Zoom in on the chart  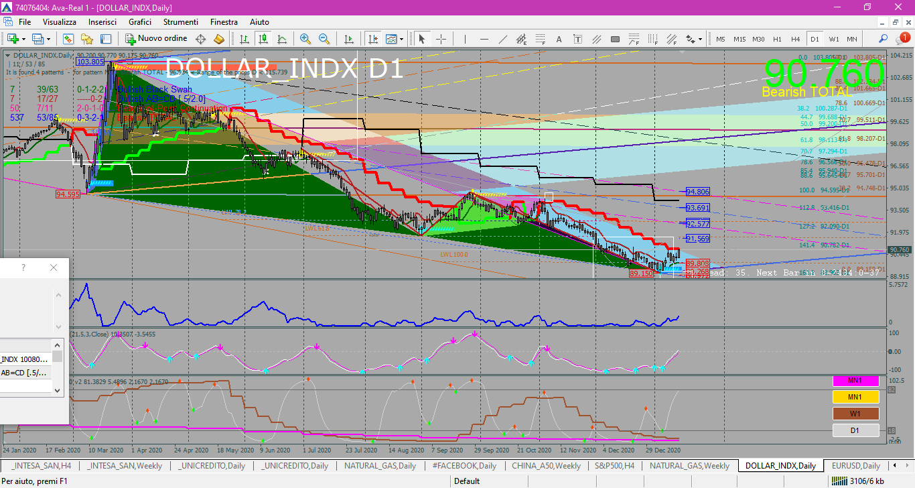[x=305, y=39]
